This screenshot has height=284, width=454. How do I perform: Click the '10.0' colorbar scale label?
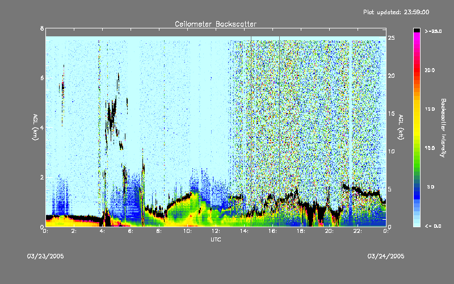[x=430, y=148]
